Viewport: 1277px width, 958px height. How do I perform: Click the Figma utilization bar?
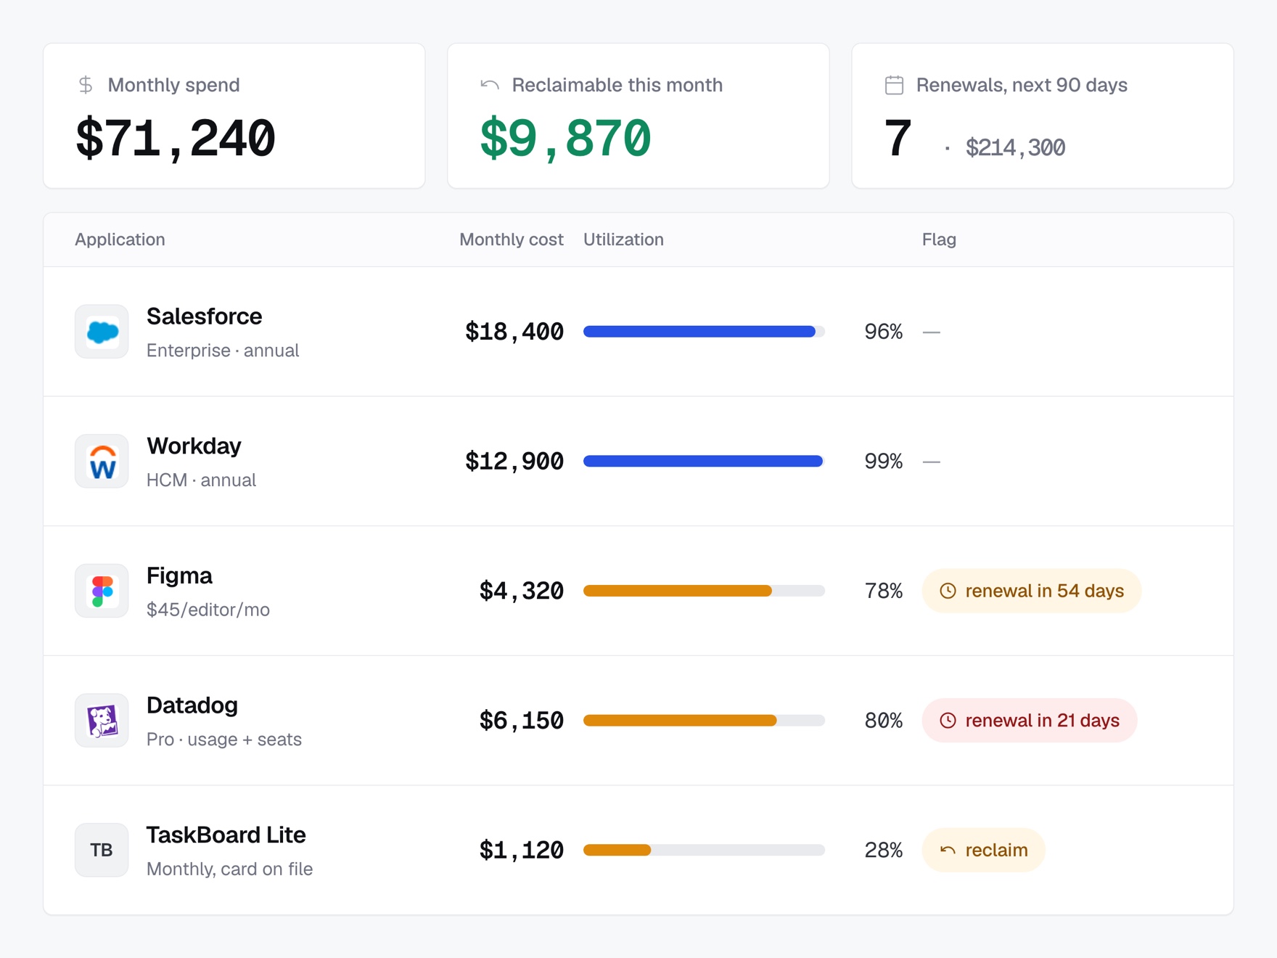click(704, 591)
